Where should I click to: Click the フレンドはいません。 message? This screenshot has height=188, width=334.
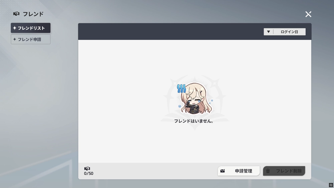(x=194, y=121)
